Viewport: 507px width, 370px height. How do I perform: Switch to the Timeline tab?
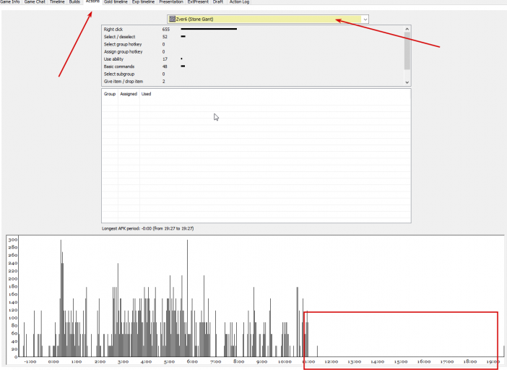57,2
